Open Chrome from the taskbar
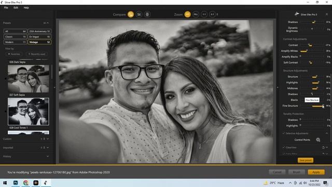 click(x=25, y=183)
